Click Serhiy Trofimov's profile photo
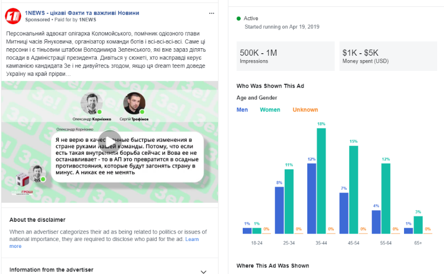Image resolution: width=444 pixels, height=274 pixels. click(x=134, y=103)
